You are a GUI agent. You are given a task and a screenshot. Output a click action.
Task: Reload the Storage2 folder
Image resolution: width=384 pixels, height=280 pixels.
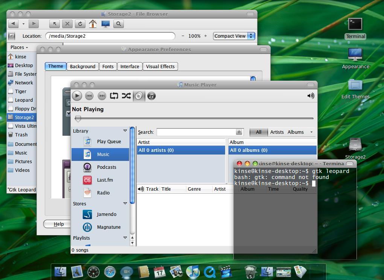[80, 24]
